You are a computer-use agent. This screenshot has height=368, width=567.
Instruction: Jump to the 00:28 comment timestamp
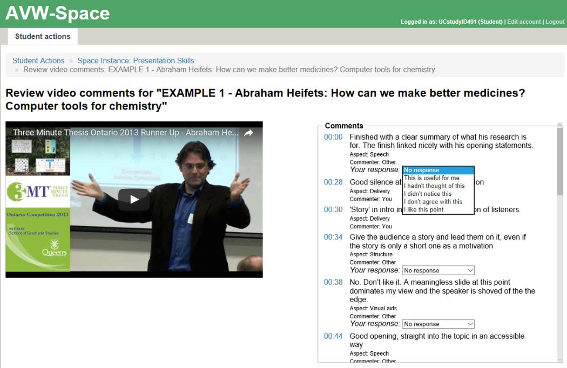333,182
